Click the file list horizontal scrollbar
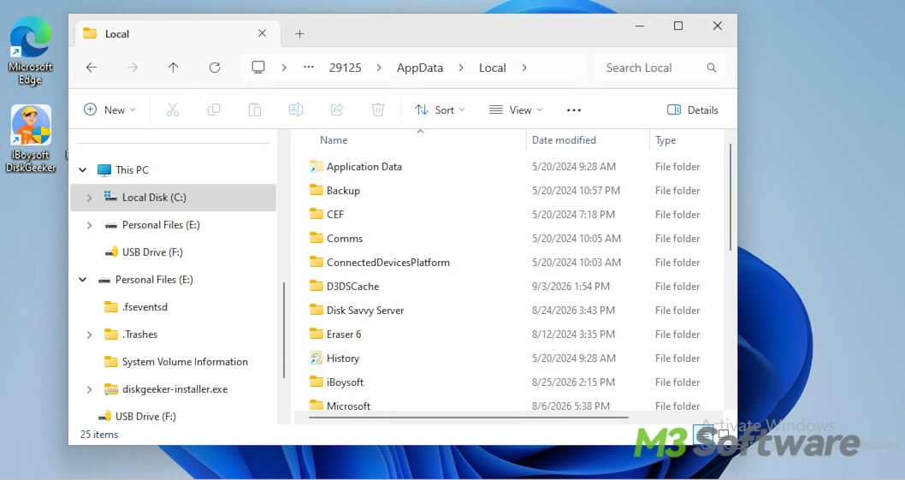The width and height of the screenshot is (905, 480). pos(469,417)
